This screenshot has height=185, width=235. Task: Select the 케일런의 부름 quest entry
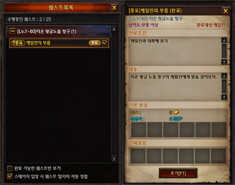tap(59, 43)
